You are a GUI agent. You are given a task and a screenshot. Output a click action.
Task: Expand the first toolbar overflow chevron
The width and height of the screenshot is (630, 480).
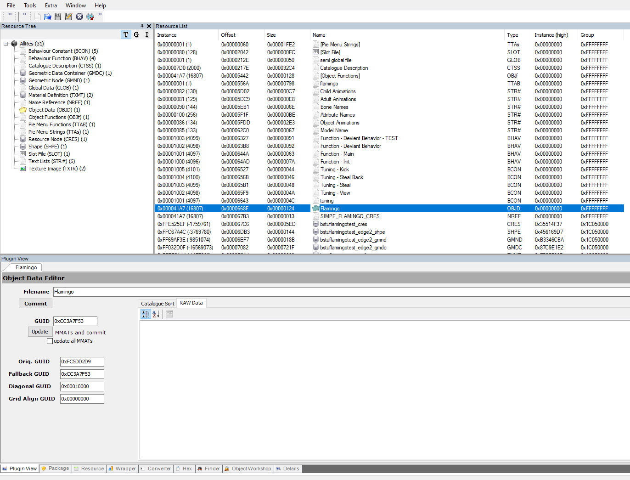tap(10, 14)
